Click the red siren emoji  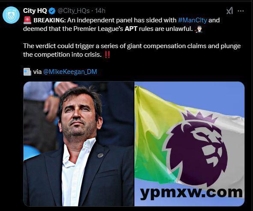pyautogui.click(x=27, y=20)
